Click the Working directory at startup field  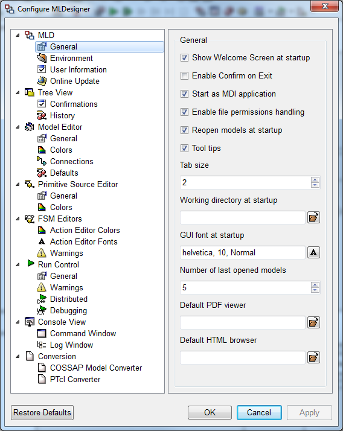click(243, 217)
